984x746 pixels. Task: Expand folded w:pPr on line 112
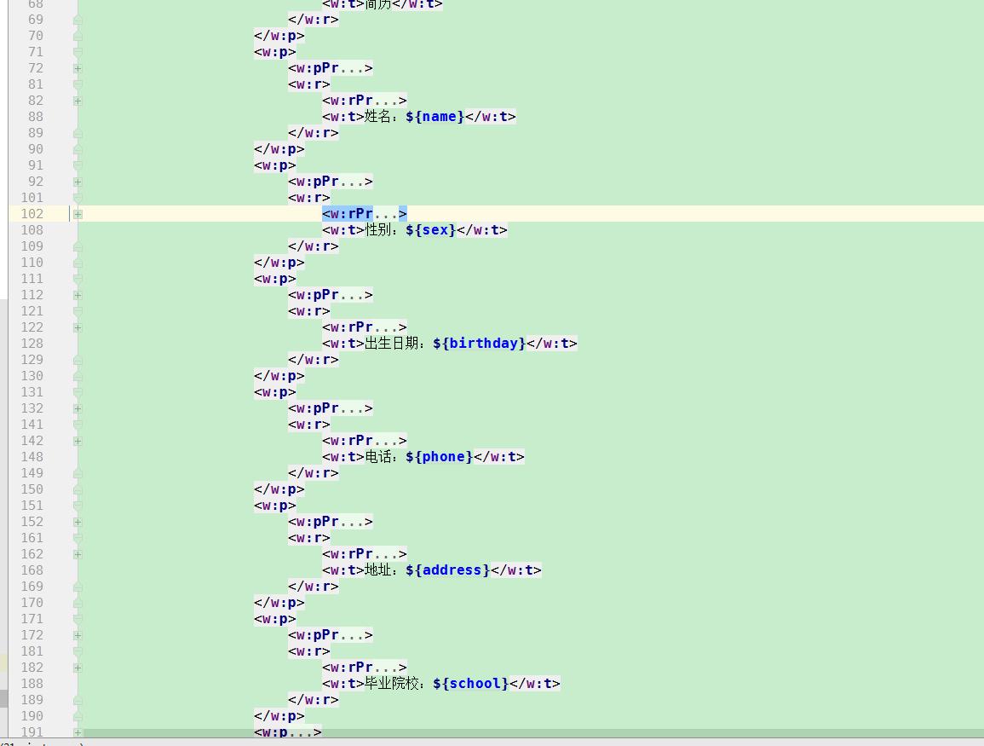(78, 295)
